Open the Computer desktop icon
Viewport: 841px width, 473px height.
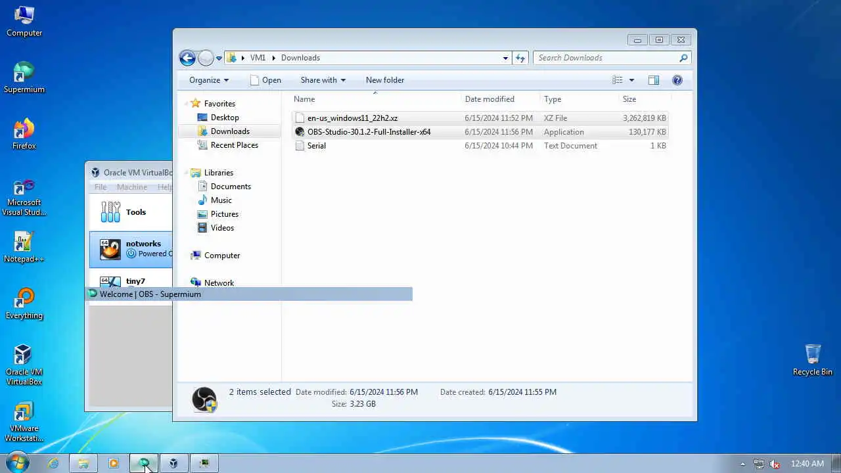(24, 22)
